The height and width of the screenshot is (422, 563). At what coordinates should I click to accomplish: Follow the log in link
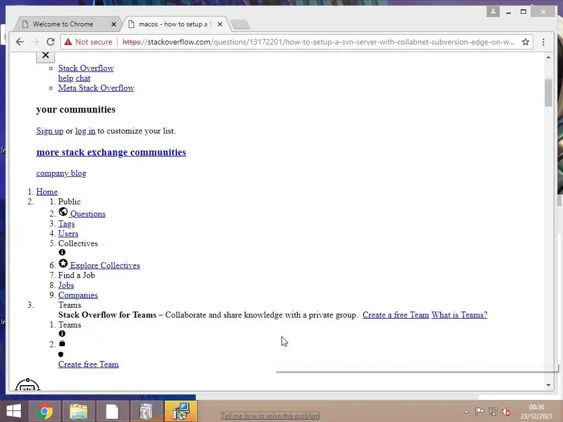[x=85, y=131]
